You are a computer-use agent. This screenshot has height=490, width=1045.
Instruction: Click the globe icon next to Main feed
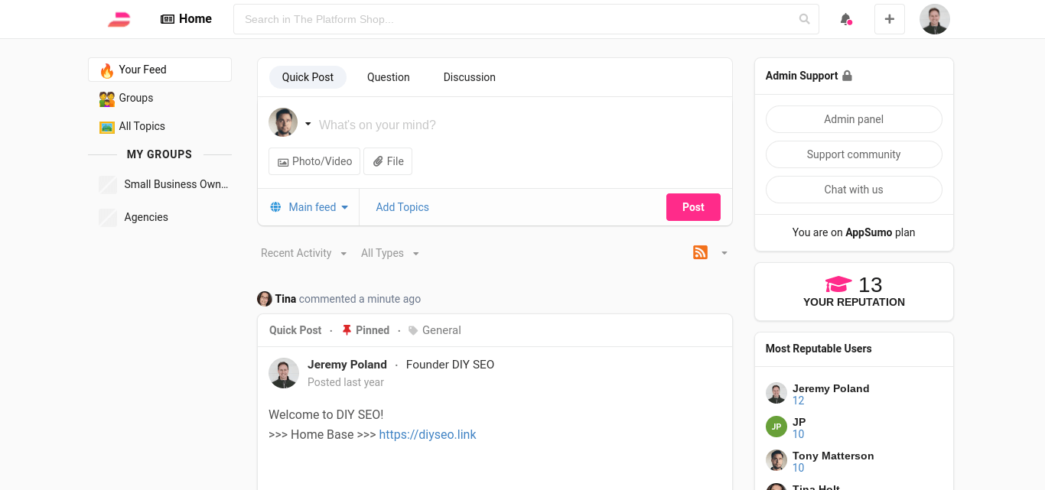pos(275,206)
